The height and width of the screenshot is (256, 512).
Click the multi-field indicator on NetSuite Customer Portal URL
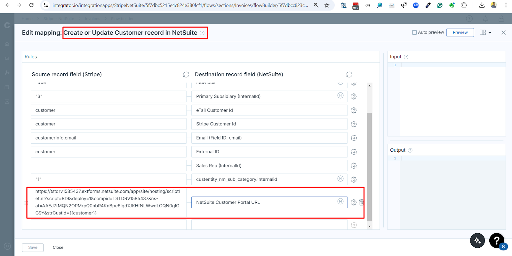click(x=340, y=201)
